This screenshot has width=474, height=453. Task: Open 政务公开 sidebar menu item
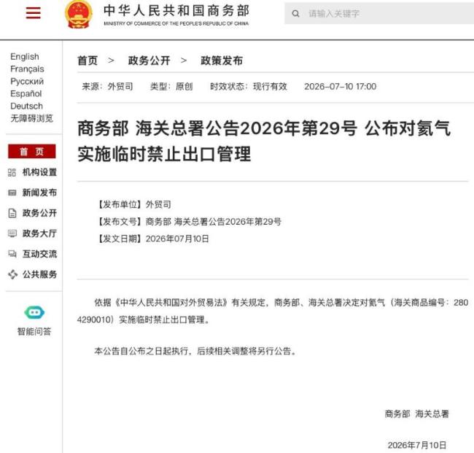pyautogui.click(x=39, y=213)
